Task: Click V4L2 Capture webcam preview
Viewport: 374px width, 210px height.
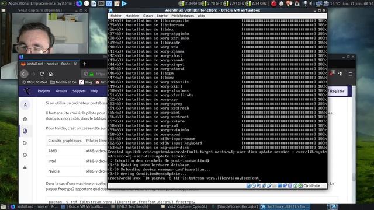Action: pyautogui.click(x=45, y=45)
